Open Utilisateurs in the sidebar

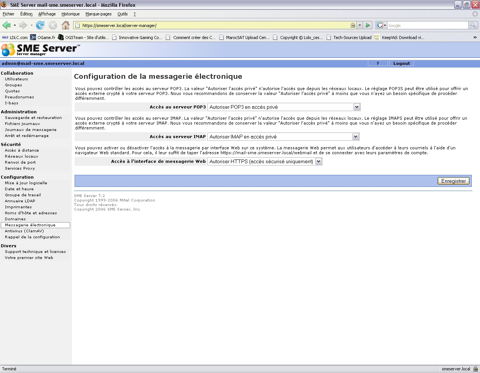[x=16, y=79]
